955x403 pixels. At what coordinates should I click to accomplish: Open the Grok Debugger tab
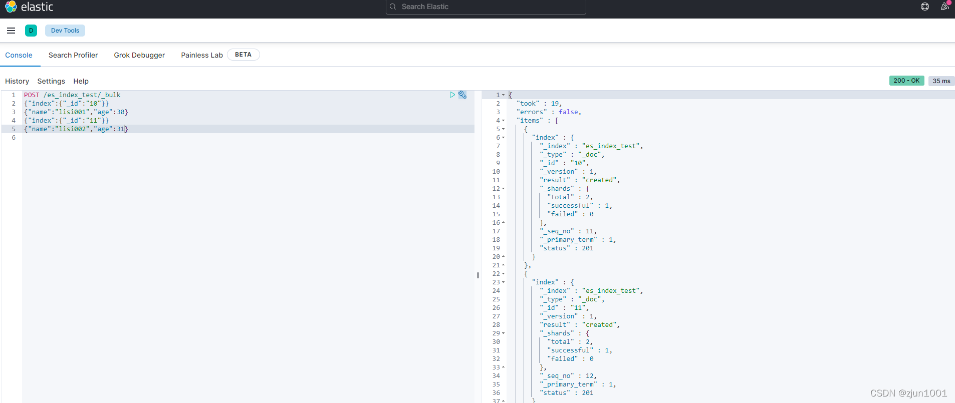139,55
